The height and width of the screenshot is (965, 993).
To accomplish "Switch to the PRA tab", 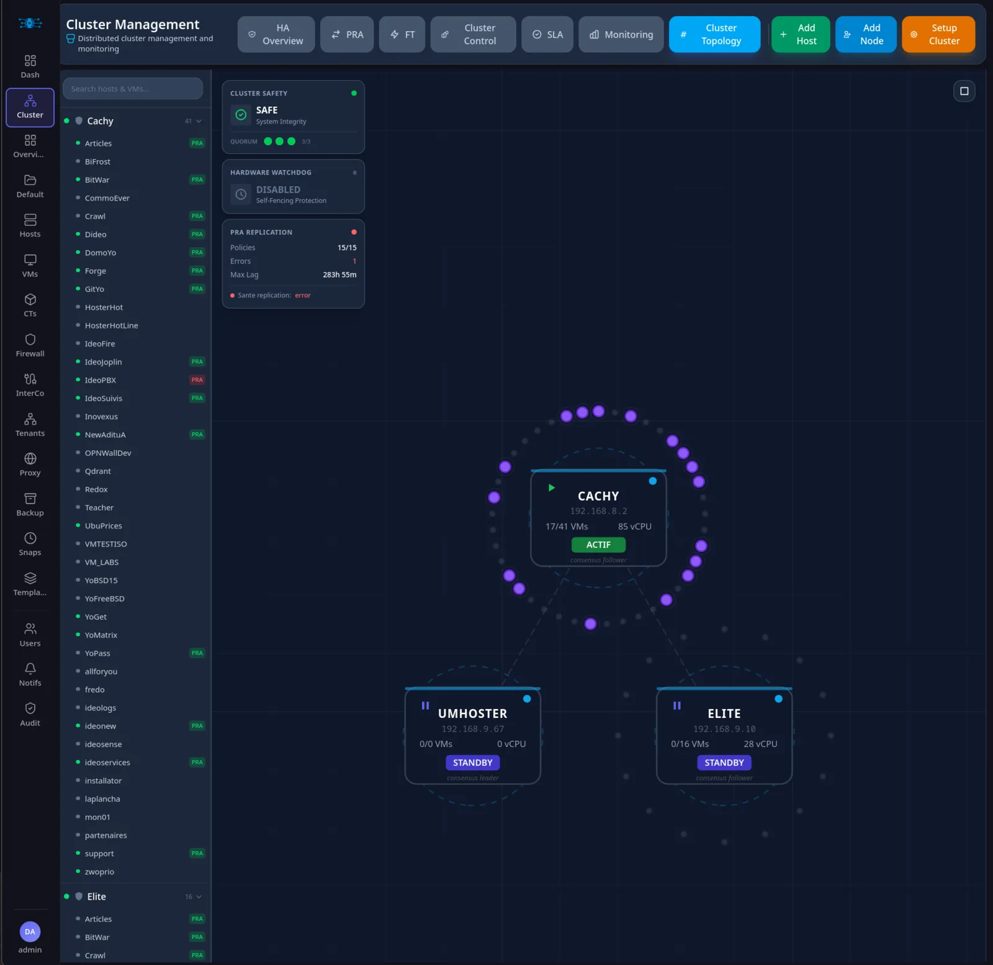I will (x=347, y=34).
